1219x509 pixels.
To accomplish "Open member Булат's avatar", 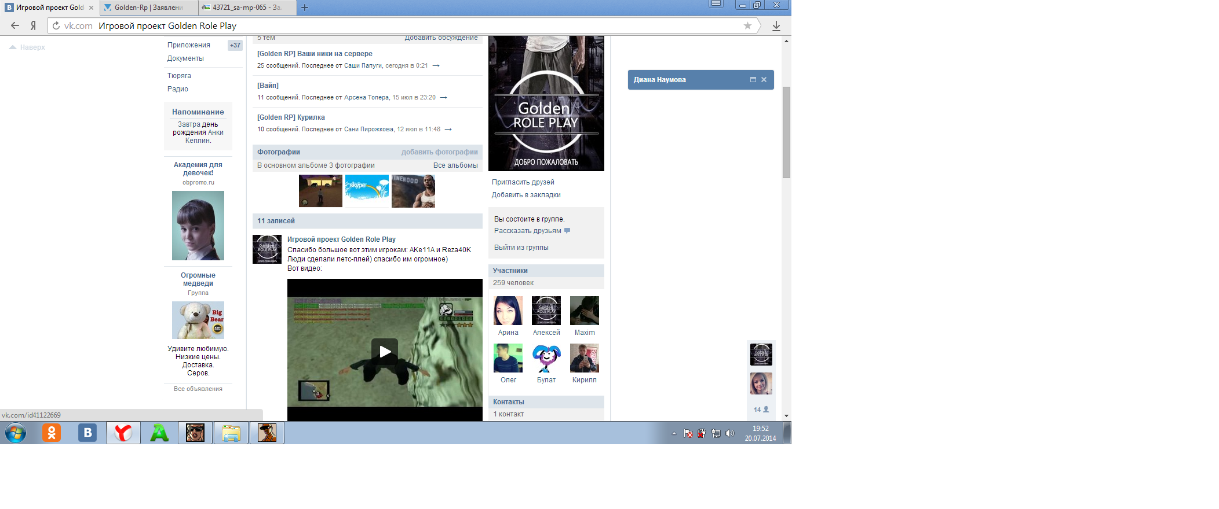I will [x=546, y=358].
